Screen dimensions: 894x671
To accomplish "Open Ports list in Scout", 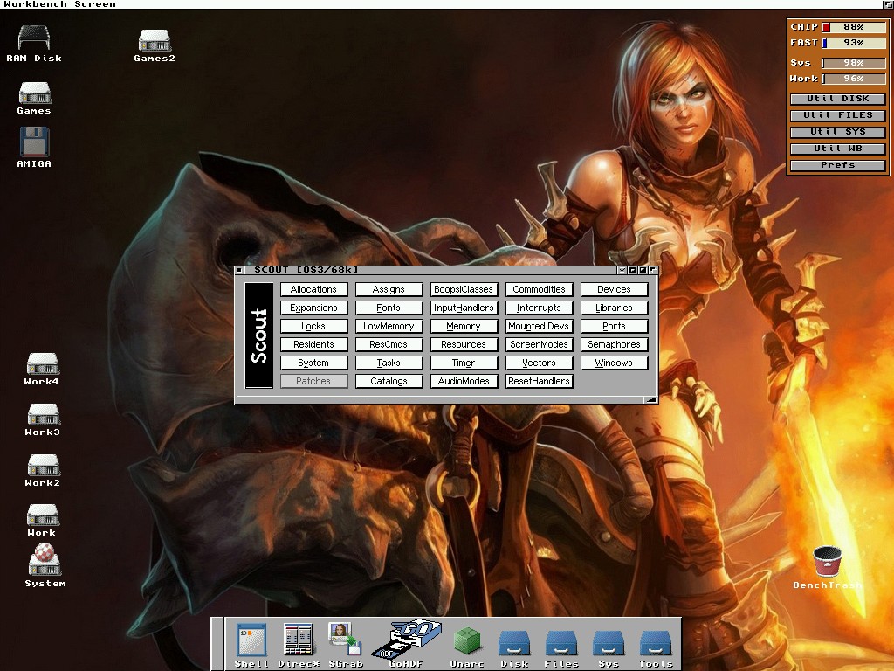I will pyautogui.click(x=614, y=326).
